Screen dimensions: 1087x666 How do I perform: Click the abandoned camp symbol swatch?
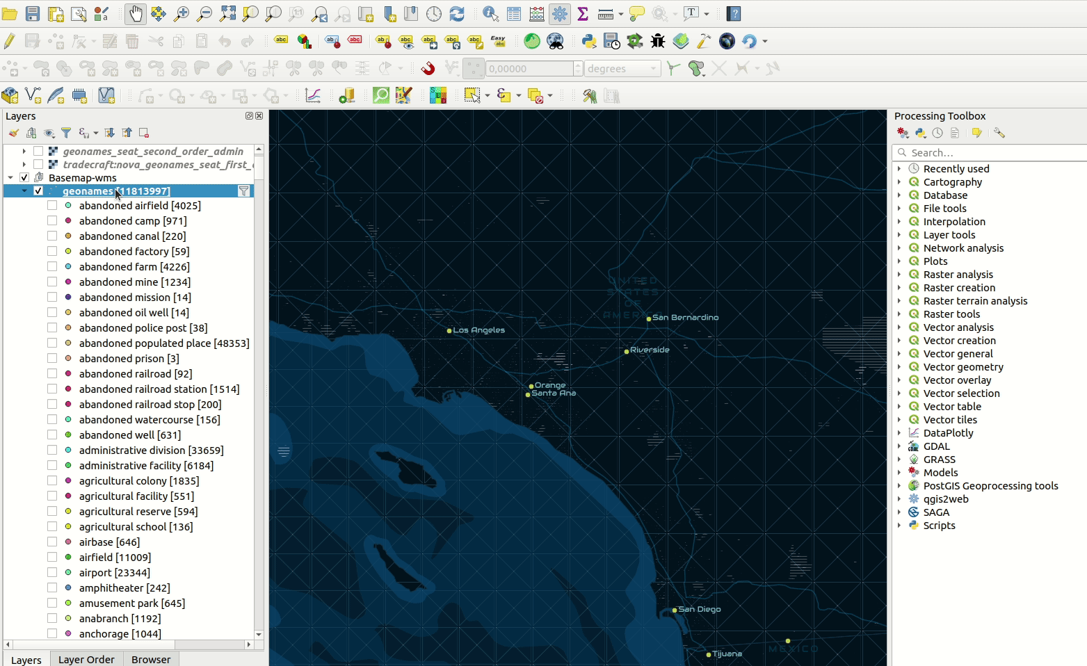coord(67,220)
